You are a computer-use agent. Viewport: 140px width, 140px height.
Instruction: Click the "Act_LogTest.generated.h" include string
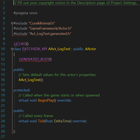50,34
